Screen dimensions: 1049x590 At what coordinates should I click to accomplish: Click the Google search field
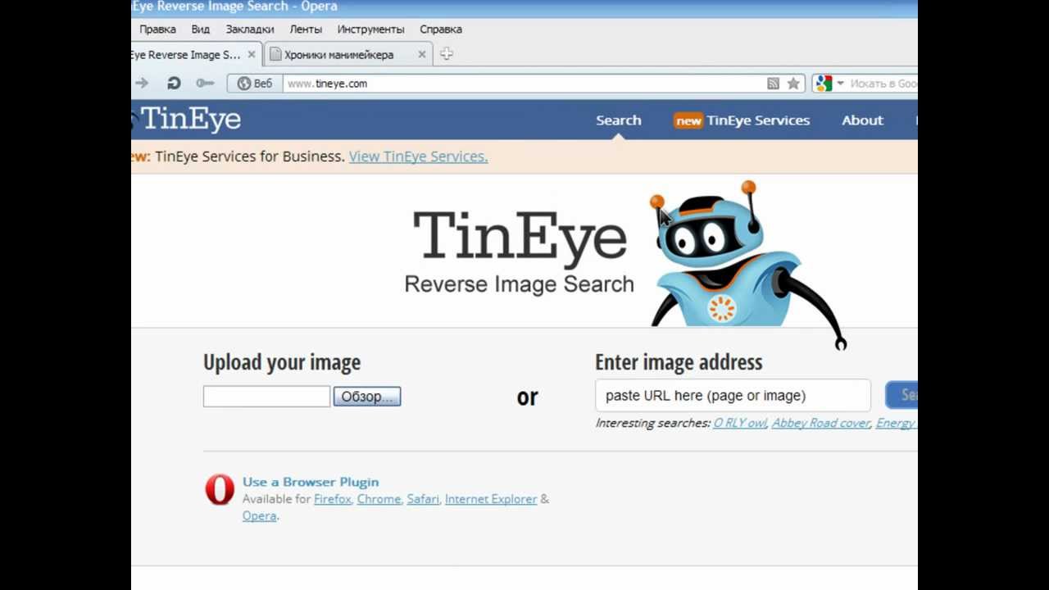(x=883, y=84)
